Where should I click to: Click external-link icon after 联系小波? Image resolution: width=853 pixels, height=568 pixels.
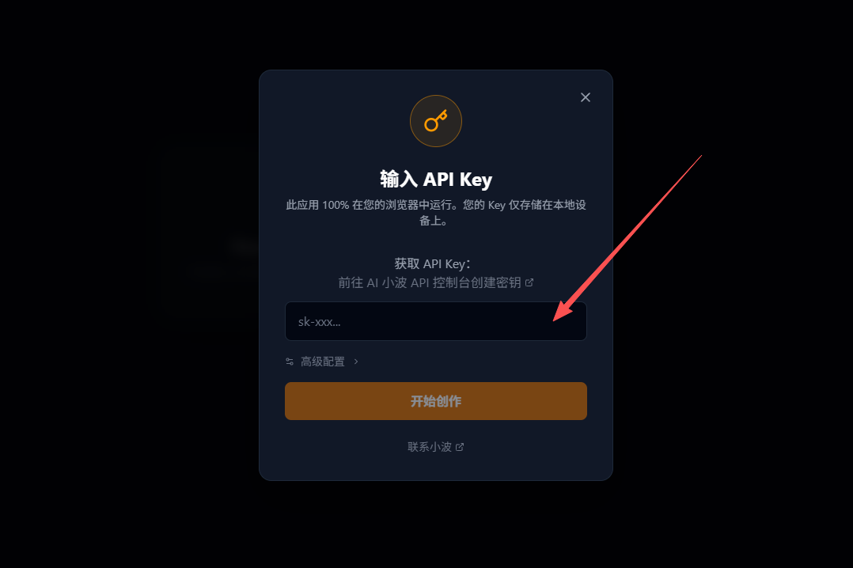460,447
